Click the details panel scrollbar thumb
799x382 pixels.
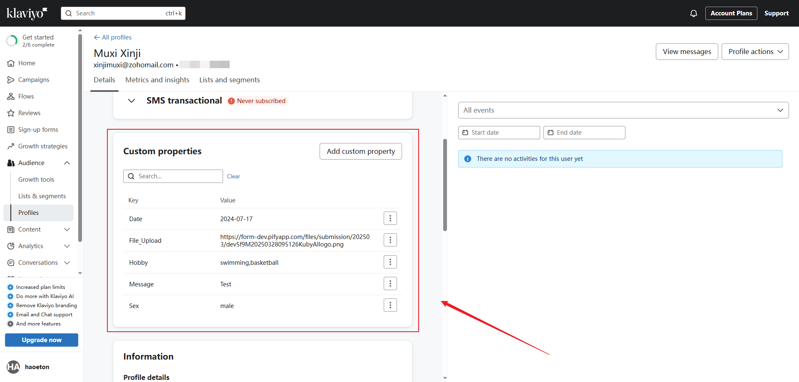pos(445,185)
